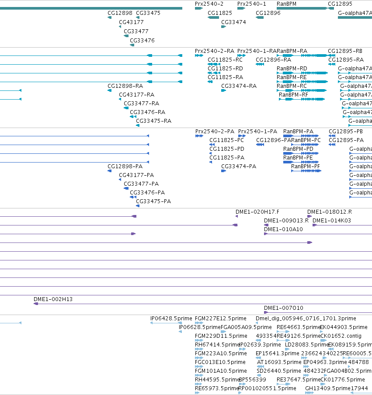The height and width of the screenshot is (395, 372).
Task: Select the DME1-014K03 BAC label
Action: click(331, 221)
